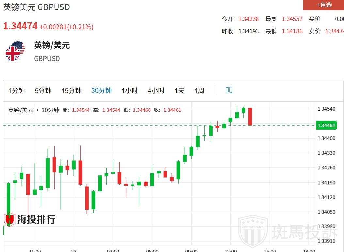Click the 英镑美元 GBPUSD page title
Screen dimensions: 344x252
click(x=37, y=7)
